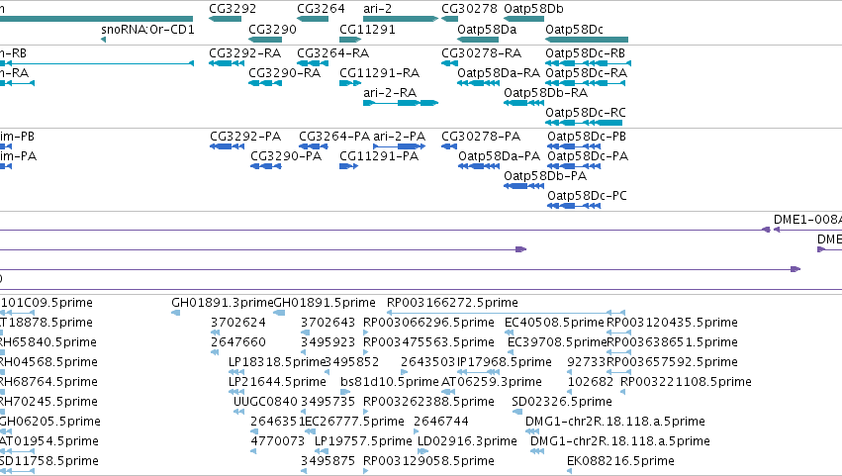Select the EC39708.5prime EST label
This screenshot has width=842, height=476.
point(557,342)
